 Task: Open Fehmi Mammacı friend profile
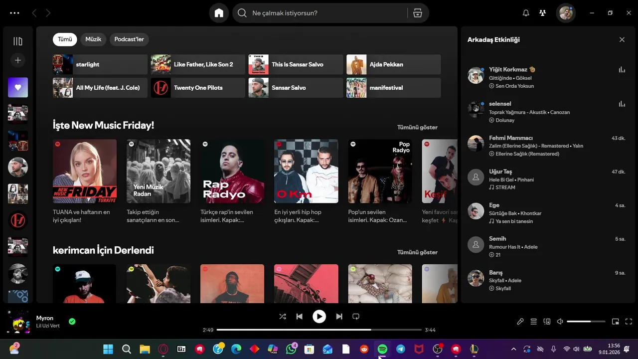click(x=511, y=138)
